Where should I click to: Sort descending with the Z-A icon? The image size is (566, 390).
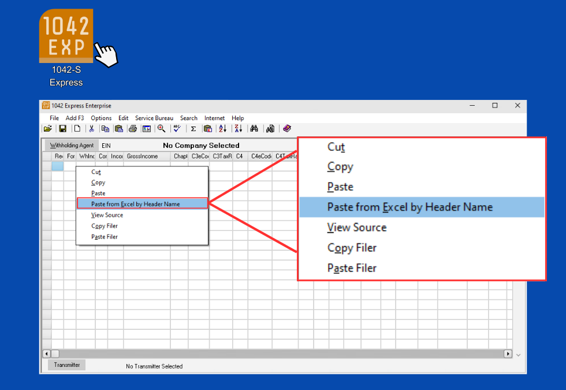coord(237,129)
